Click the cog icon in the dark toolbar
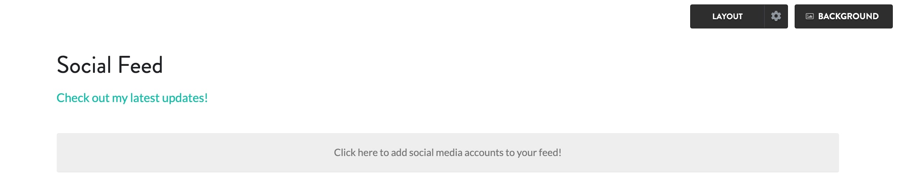 (776, 16)
